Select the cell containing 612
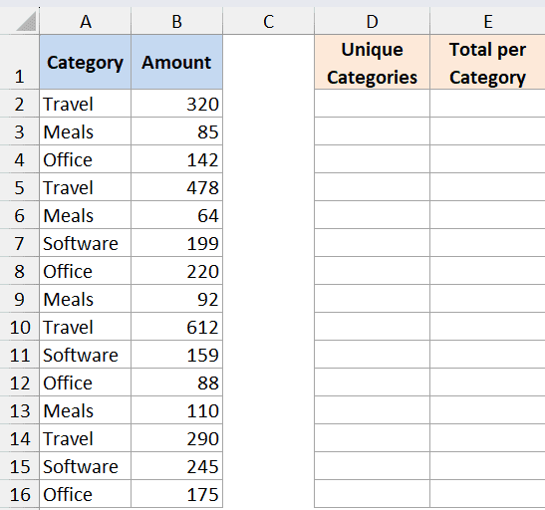The height and width of the screenshot is (510, 545). pyautogui.click(x=176, y=327)
